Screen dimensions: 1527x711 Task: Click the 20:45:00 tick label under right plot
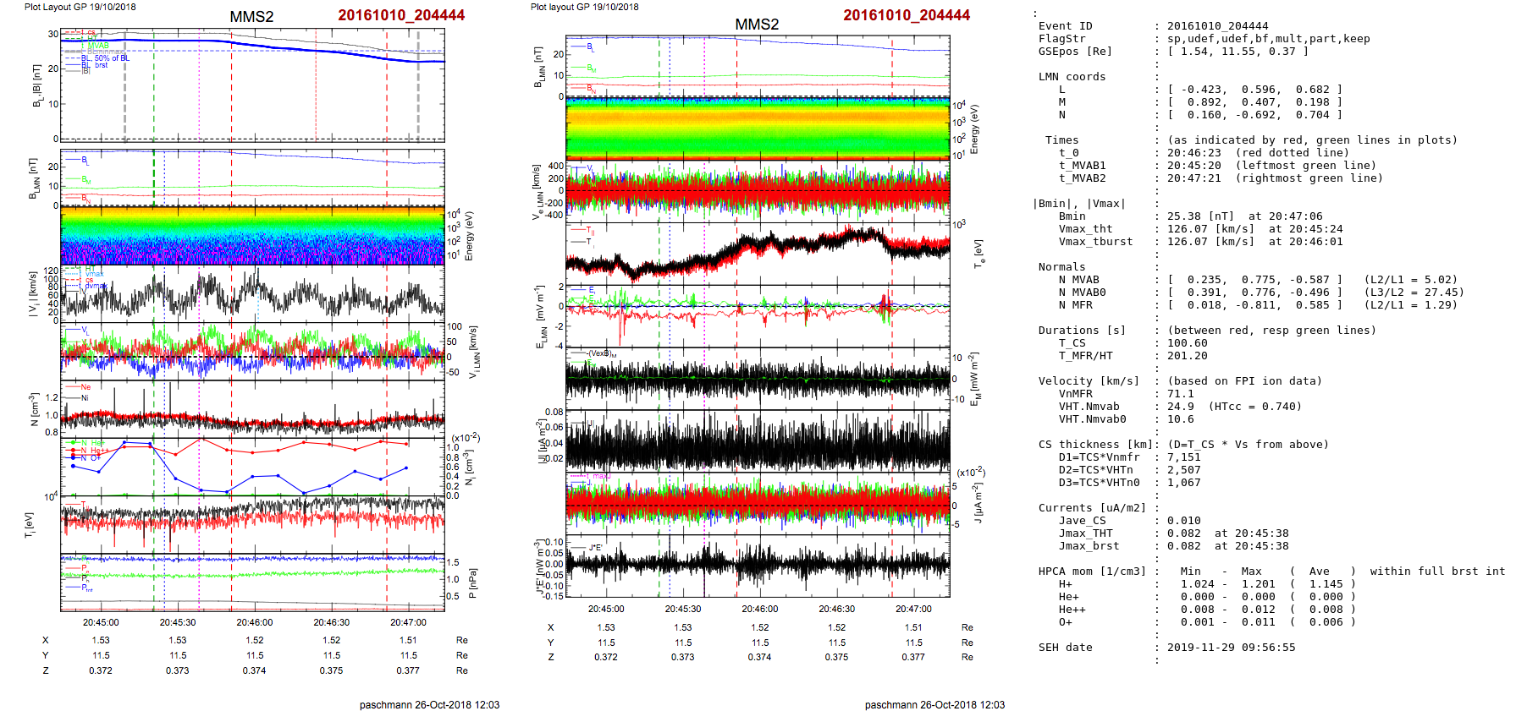click(x=606, y=609)
